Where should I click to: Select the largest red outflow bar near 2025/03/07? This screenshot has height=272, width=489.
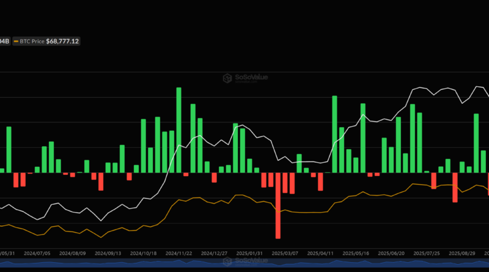278,205
